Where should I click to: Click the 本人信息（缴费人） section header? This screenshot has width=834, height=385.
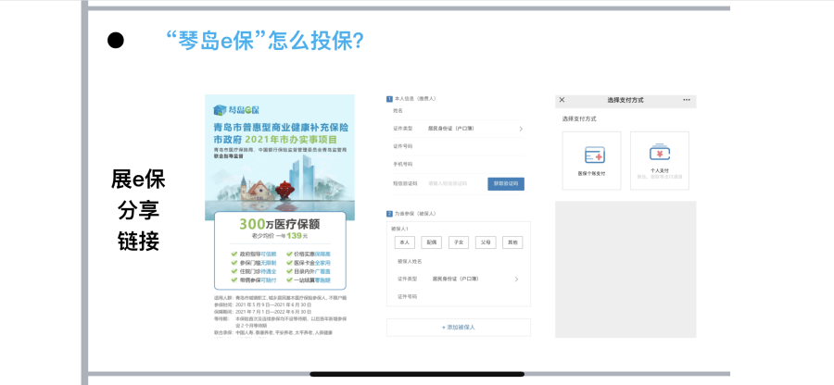411,98
